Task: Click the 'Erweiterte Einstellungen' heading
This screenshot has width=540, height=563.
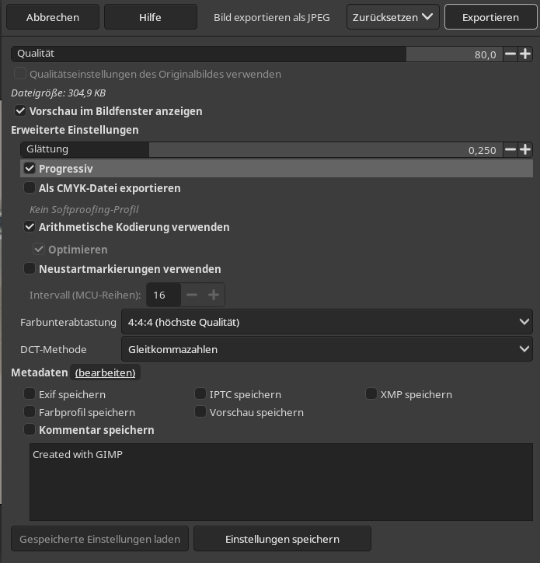Action: point(75,130)
